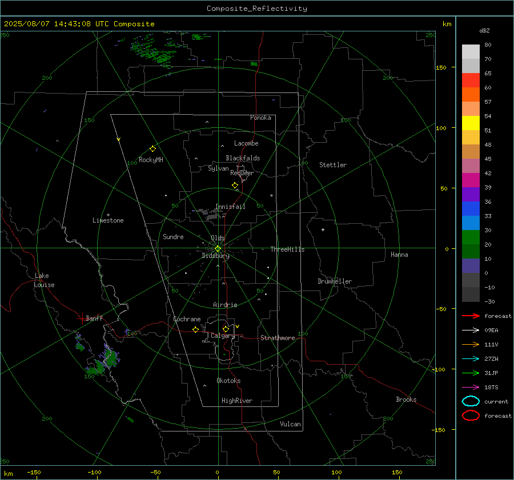Select the light blue 30–33 dBZ band
The height and width of the screenshot is (480, 514).
coord(471,223)
